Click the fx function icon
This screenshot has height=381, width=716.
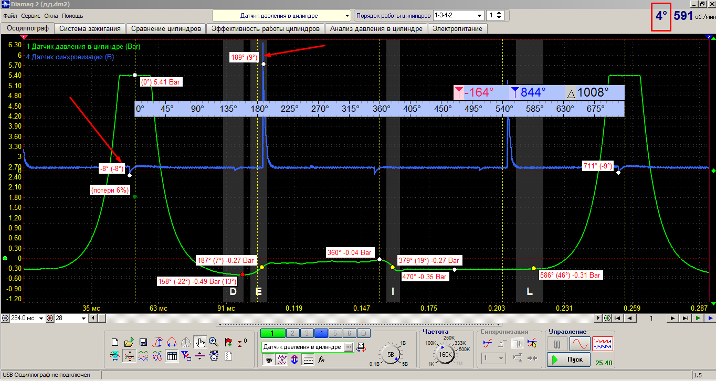point(322,359)
